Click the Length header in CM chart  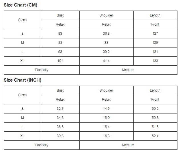click(x=155, y=15)
